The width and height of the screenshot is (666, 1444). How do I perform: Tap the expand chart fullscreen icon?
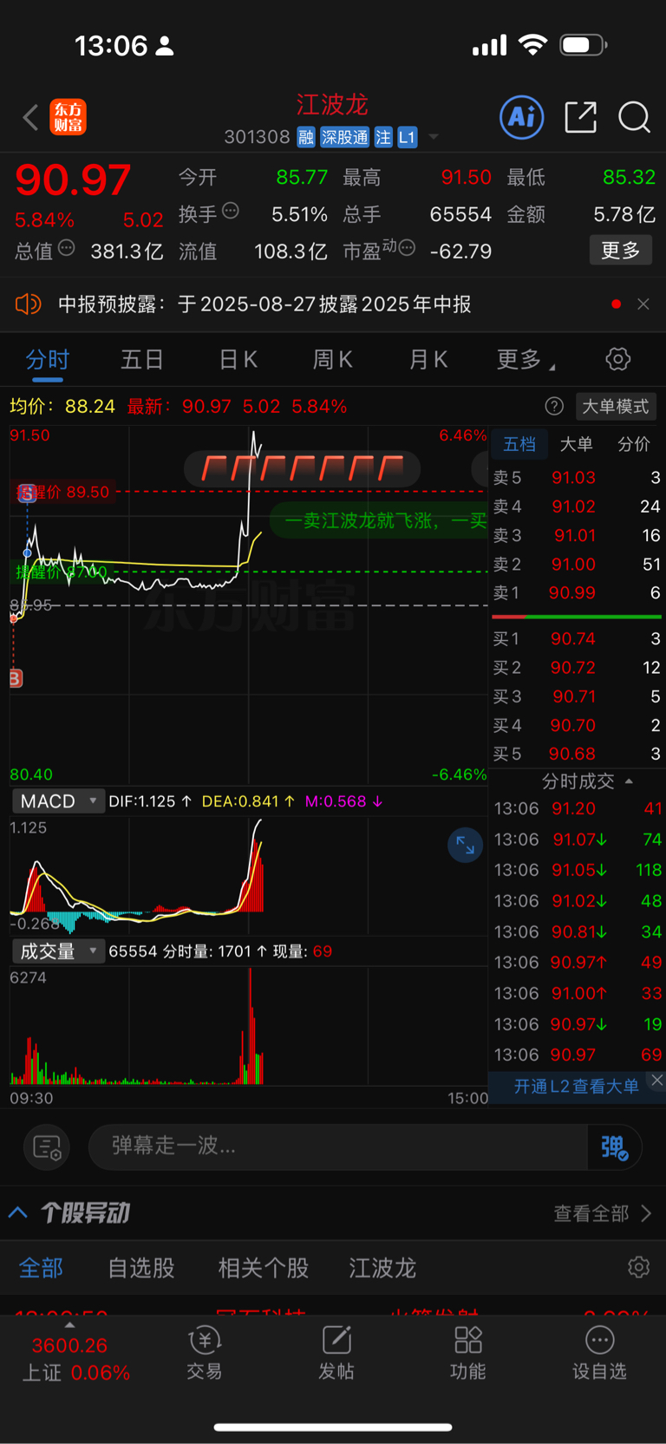(466, 846)
